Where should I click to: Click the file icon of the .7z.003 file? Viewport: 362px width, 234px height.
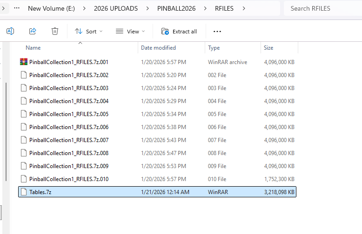[x=24, y=88]
